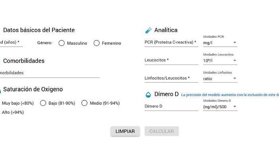Open the Unidades Linfocitos ratio dropdown

(220, 78)
